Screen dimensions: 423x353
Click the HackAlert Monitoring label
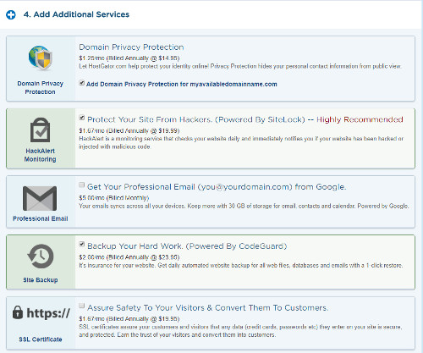40,155
